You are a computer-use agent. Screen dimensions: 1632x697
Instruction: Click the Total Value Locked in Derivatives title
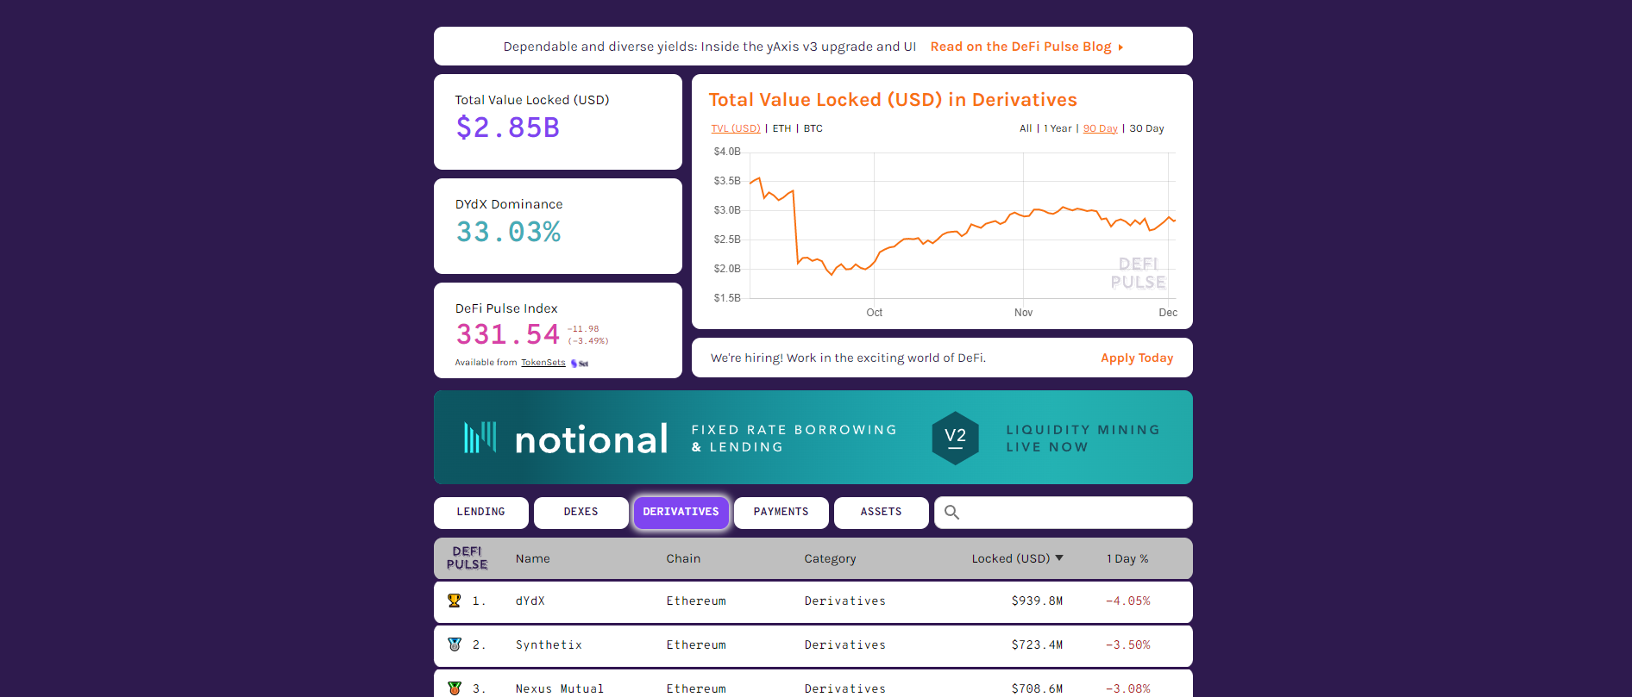click(893, 100)
